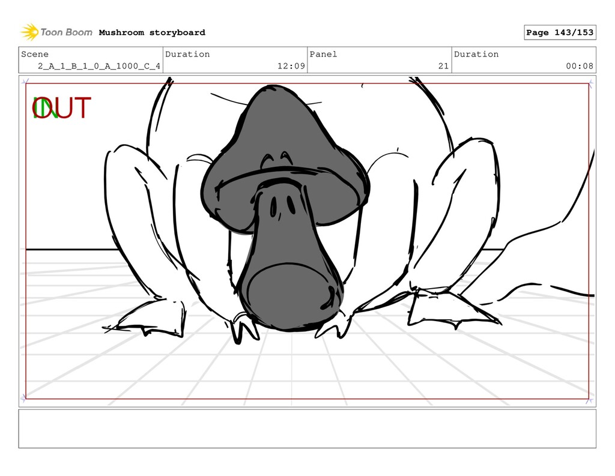Screen dimensions: 615x476
Task: Click the empty caption box below panel
Action: coord(307,429)
